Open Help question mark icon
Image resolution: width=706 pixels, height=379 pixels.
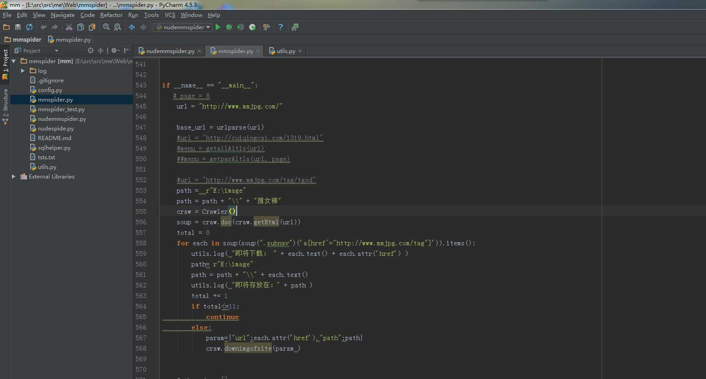(x=281, y=27)
